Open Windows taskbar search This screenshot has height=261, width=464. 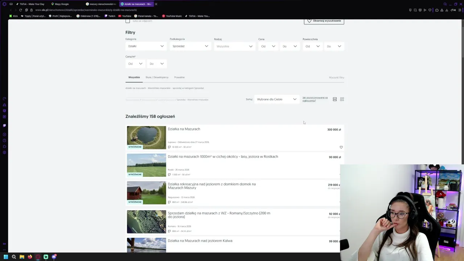click(x=14, y=257)
